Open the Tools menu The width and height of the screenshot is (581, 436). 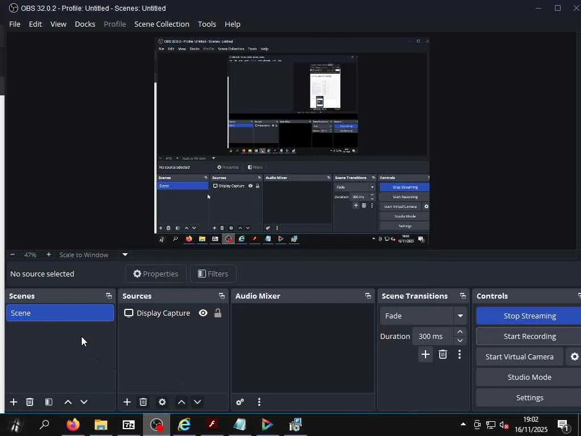pos(207,24)
